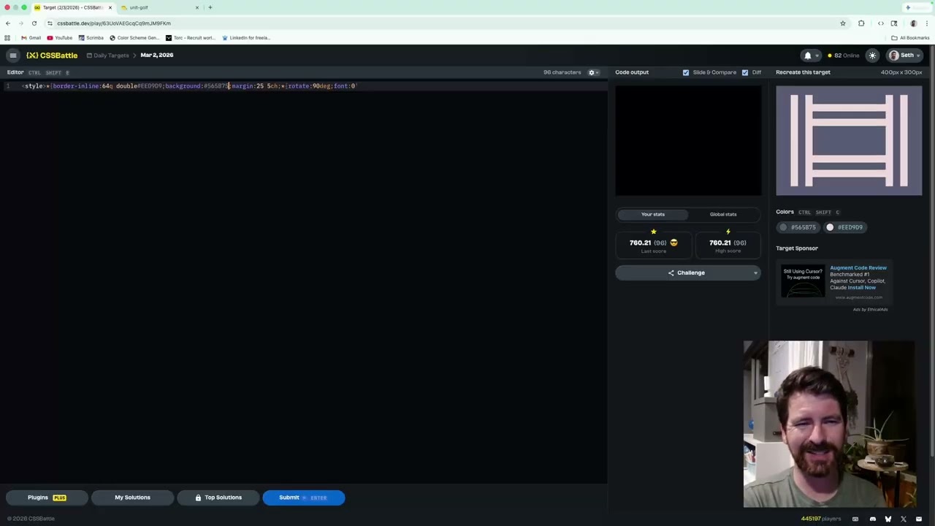The width and height of the screenshot is (935, 526).
Task: Bookmark this page with star icon
Action: (x=842, y=23)
